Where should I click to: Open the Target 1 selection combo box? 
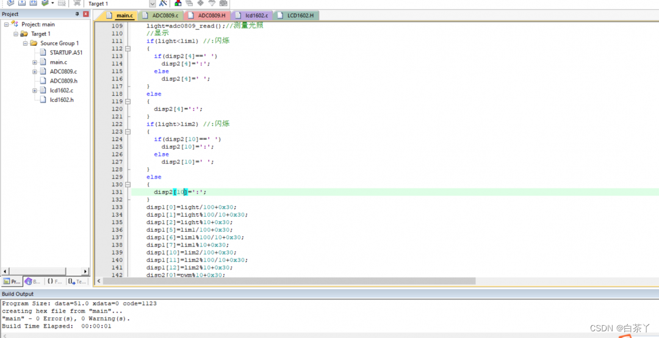click(x=121, y=4)
